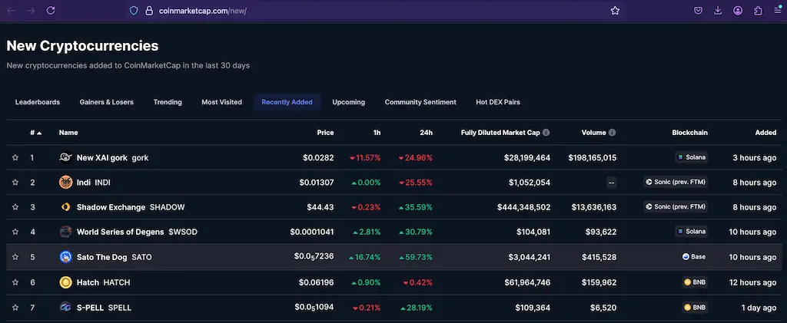This screenshot has height=323, width=787.
Task: Open the S-PELL SPELL coin page
Action: (x=104, y=308)
